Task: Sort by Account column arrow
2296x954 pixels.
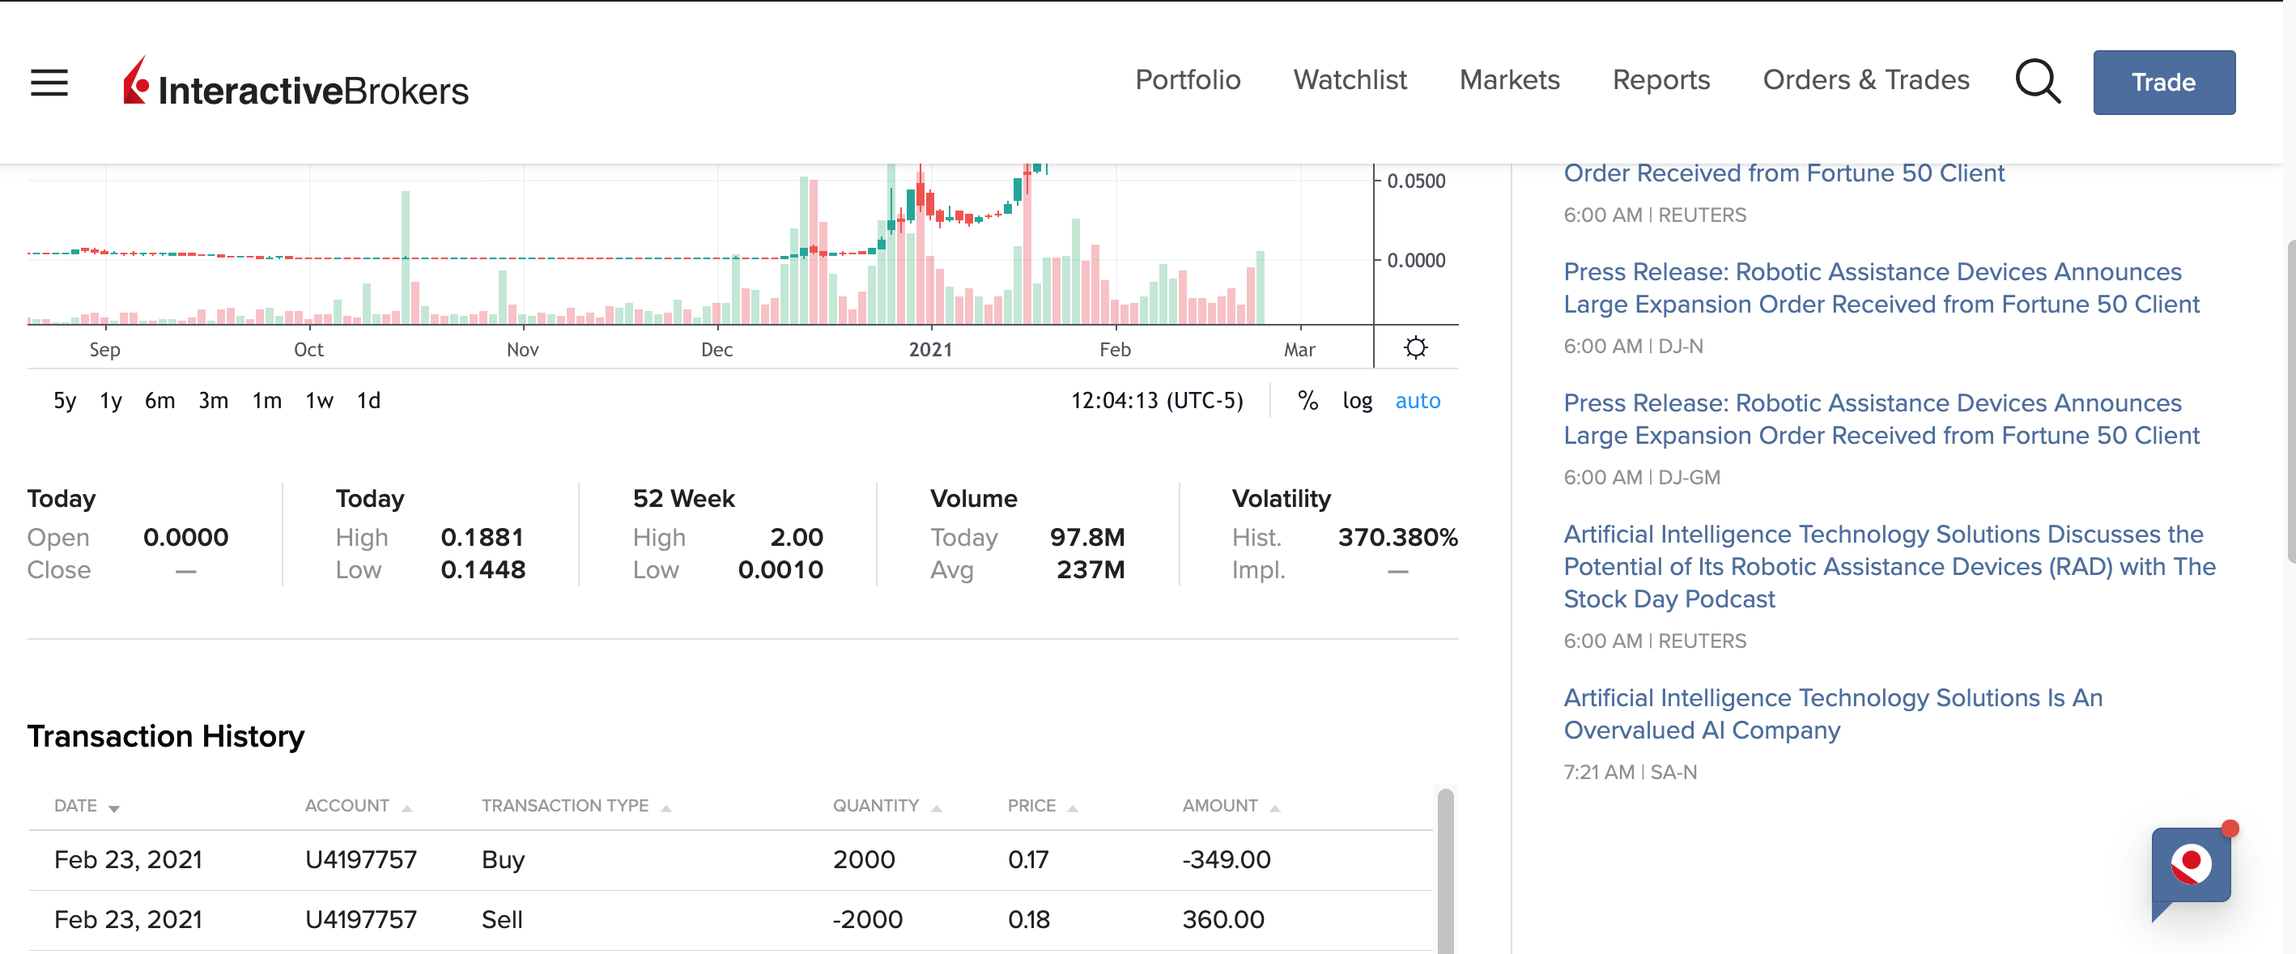Action: tap(406, 807)
